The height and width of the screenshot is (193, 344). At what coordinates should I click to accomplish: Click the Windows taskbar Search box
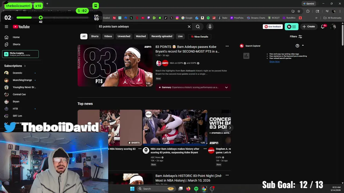pos(156,189)
